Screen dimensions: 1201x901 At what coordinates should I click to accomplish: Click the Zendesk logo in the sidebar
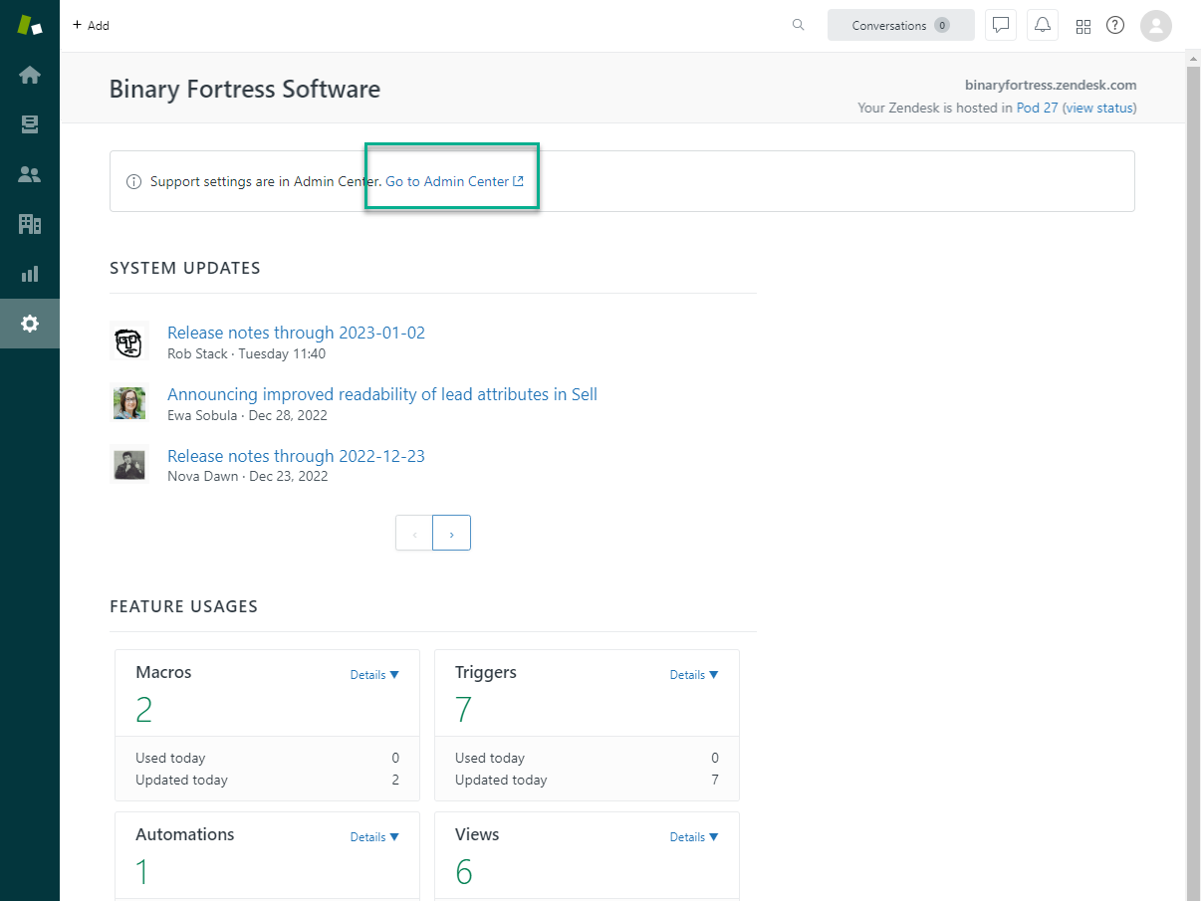30,25
